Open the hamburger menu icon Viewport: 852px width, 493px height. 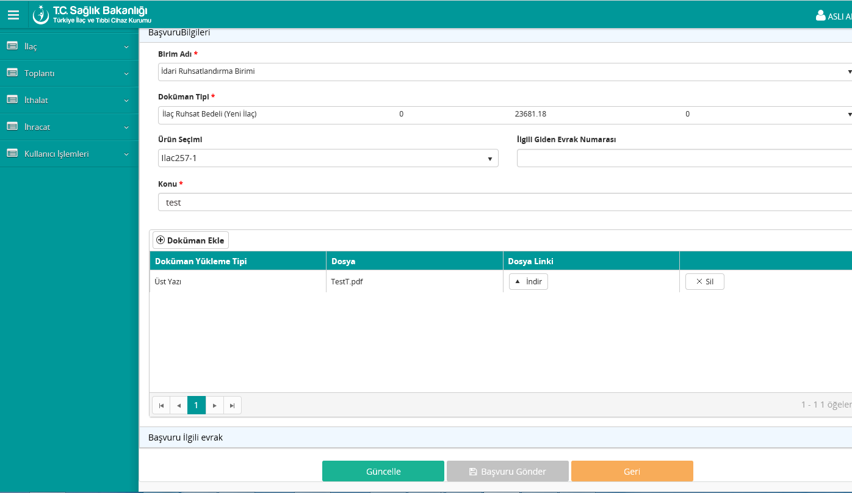coord(13,15)
